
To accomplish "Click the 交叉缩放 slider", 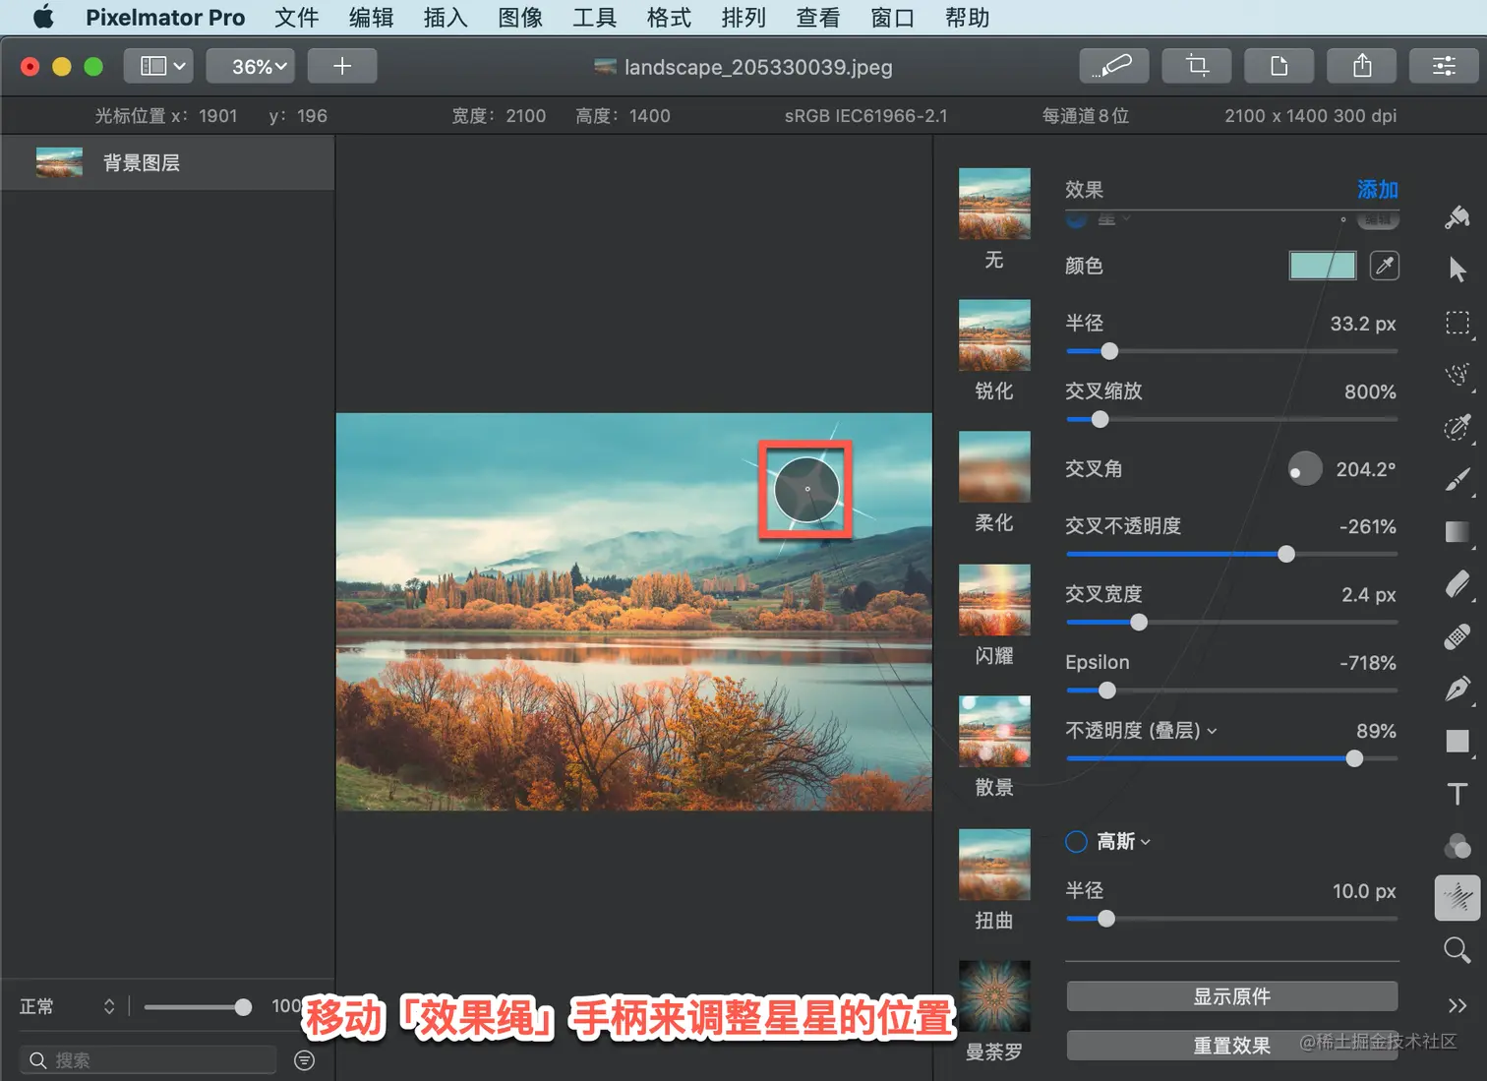I will pyautogui.click(x=1232, y=420).
